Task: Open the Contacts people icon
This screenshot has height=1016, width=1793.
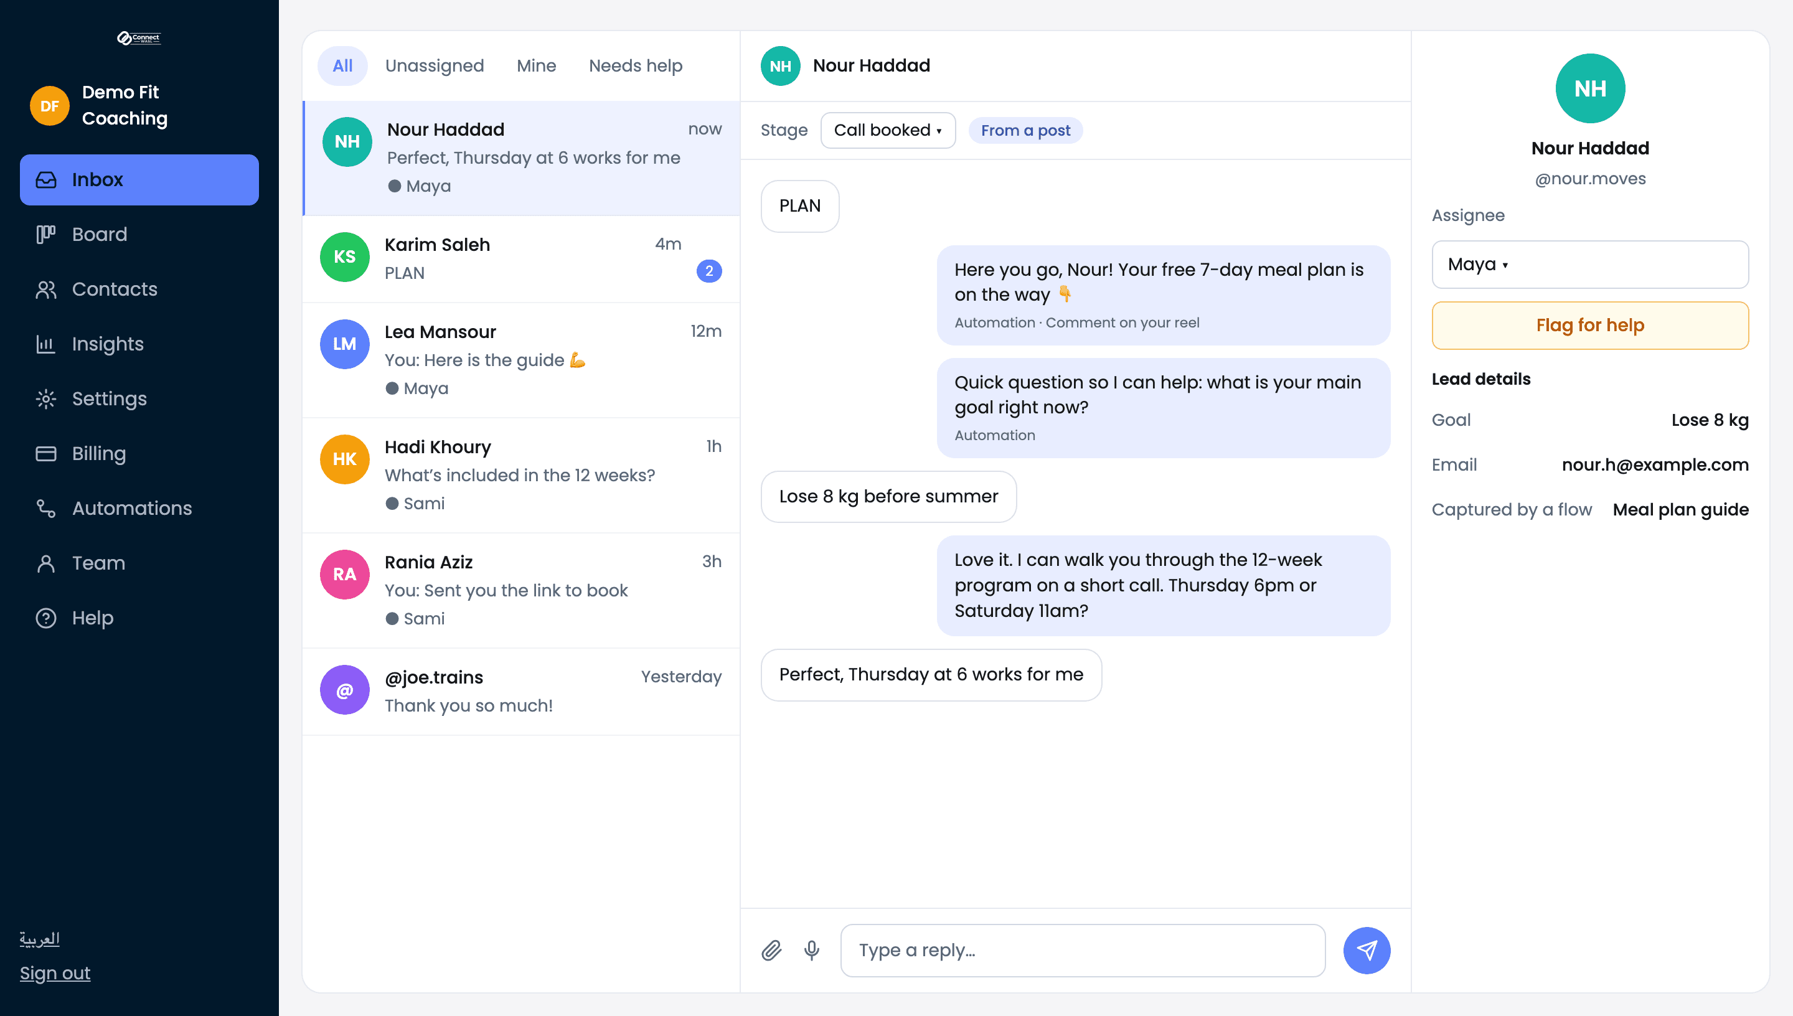Action: pos(46,289)
